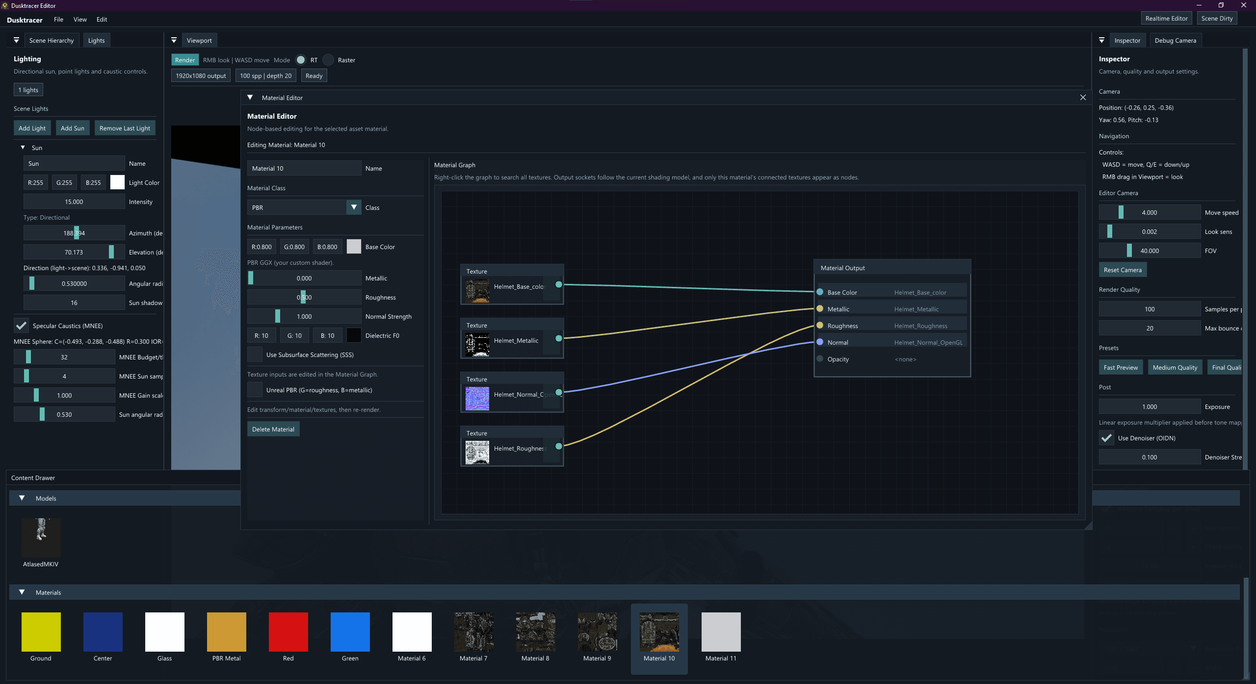Click Add Sun button
Image resolution: width=1256 pixels, height=684 pixels.
pyautogui.click(x=73, y=128)
